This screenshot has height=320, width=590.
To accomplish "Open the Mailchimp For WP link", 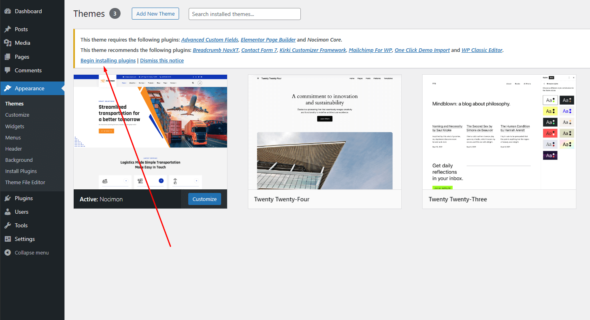I will pyautogui.click(x=371, y=50).
